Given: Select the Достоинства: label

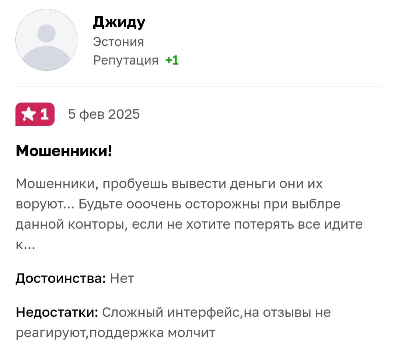Looking at the screenshot, I should (61, 278).
